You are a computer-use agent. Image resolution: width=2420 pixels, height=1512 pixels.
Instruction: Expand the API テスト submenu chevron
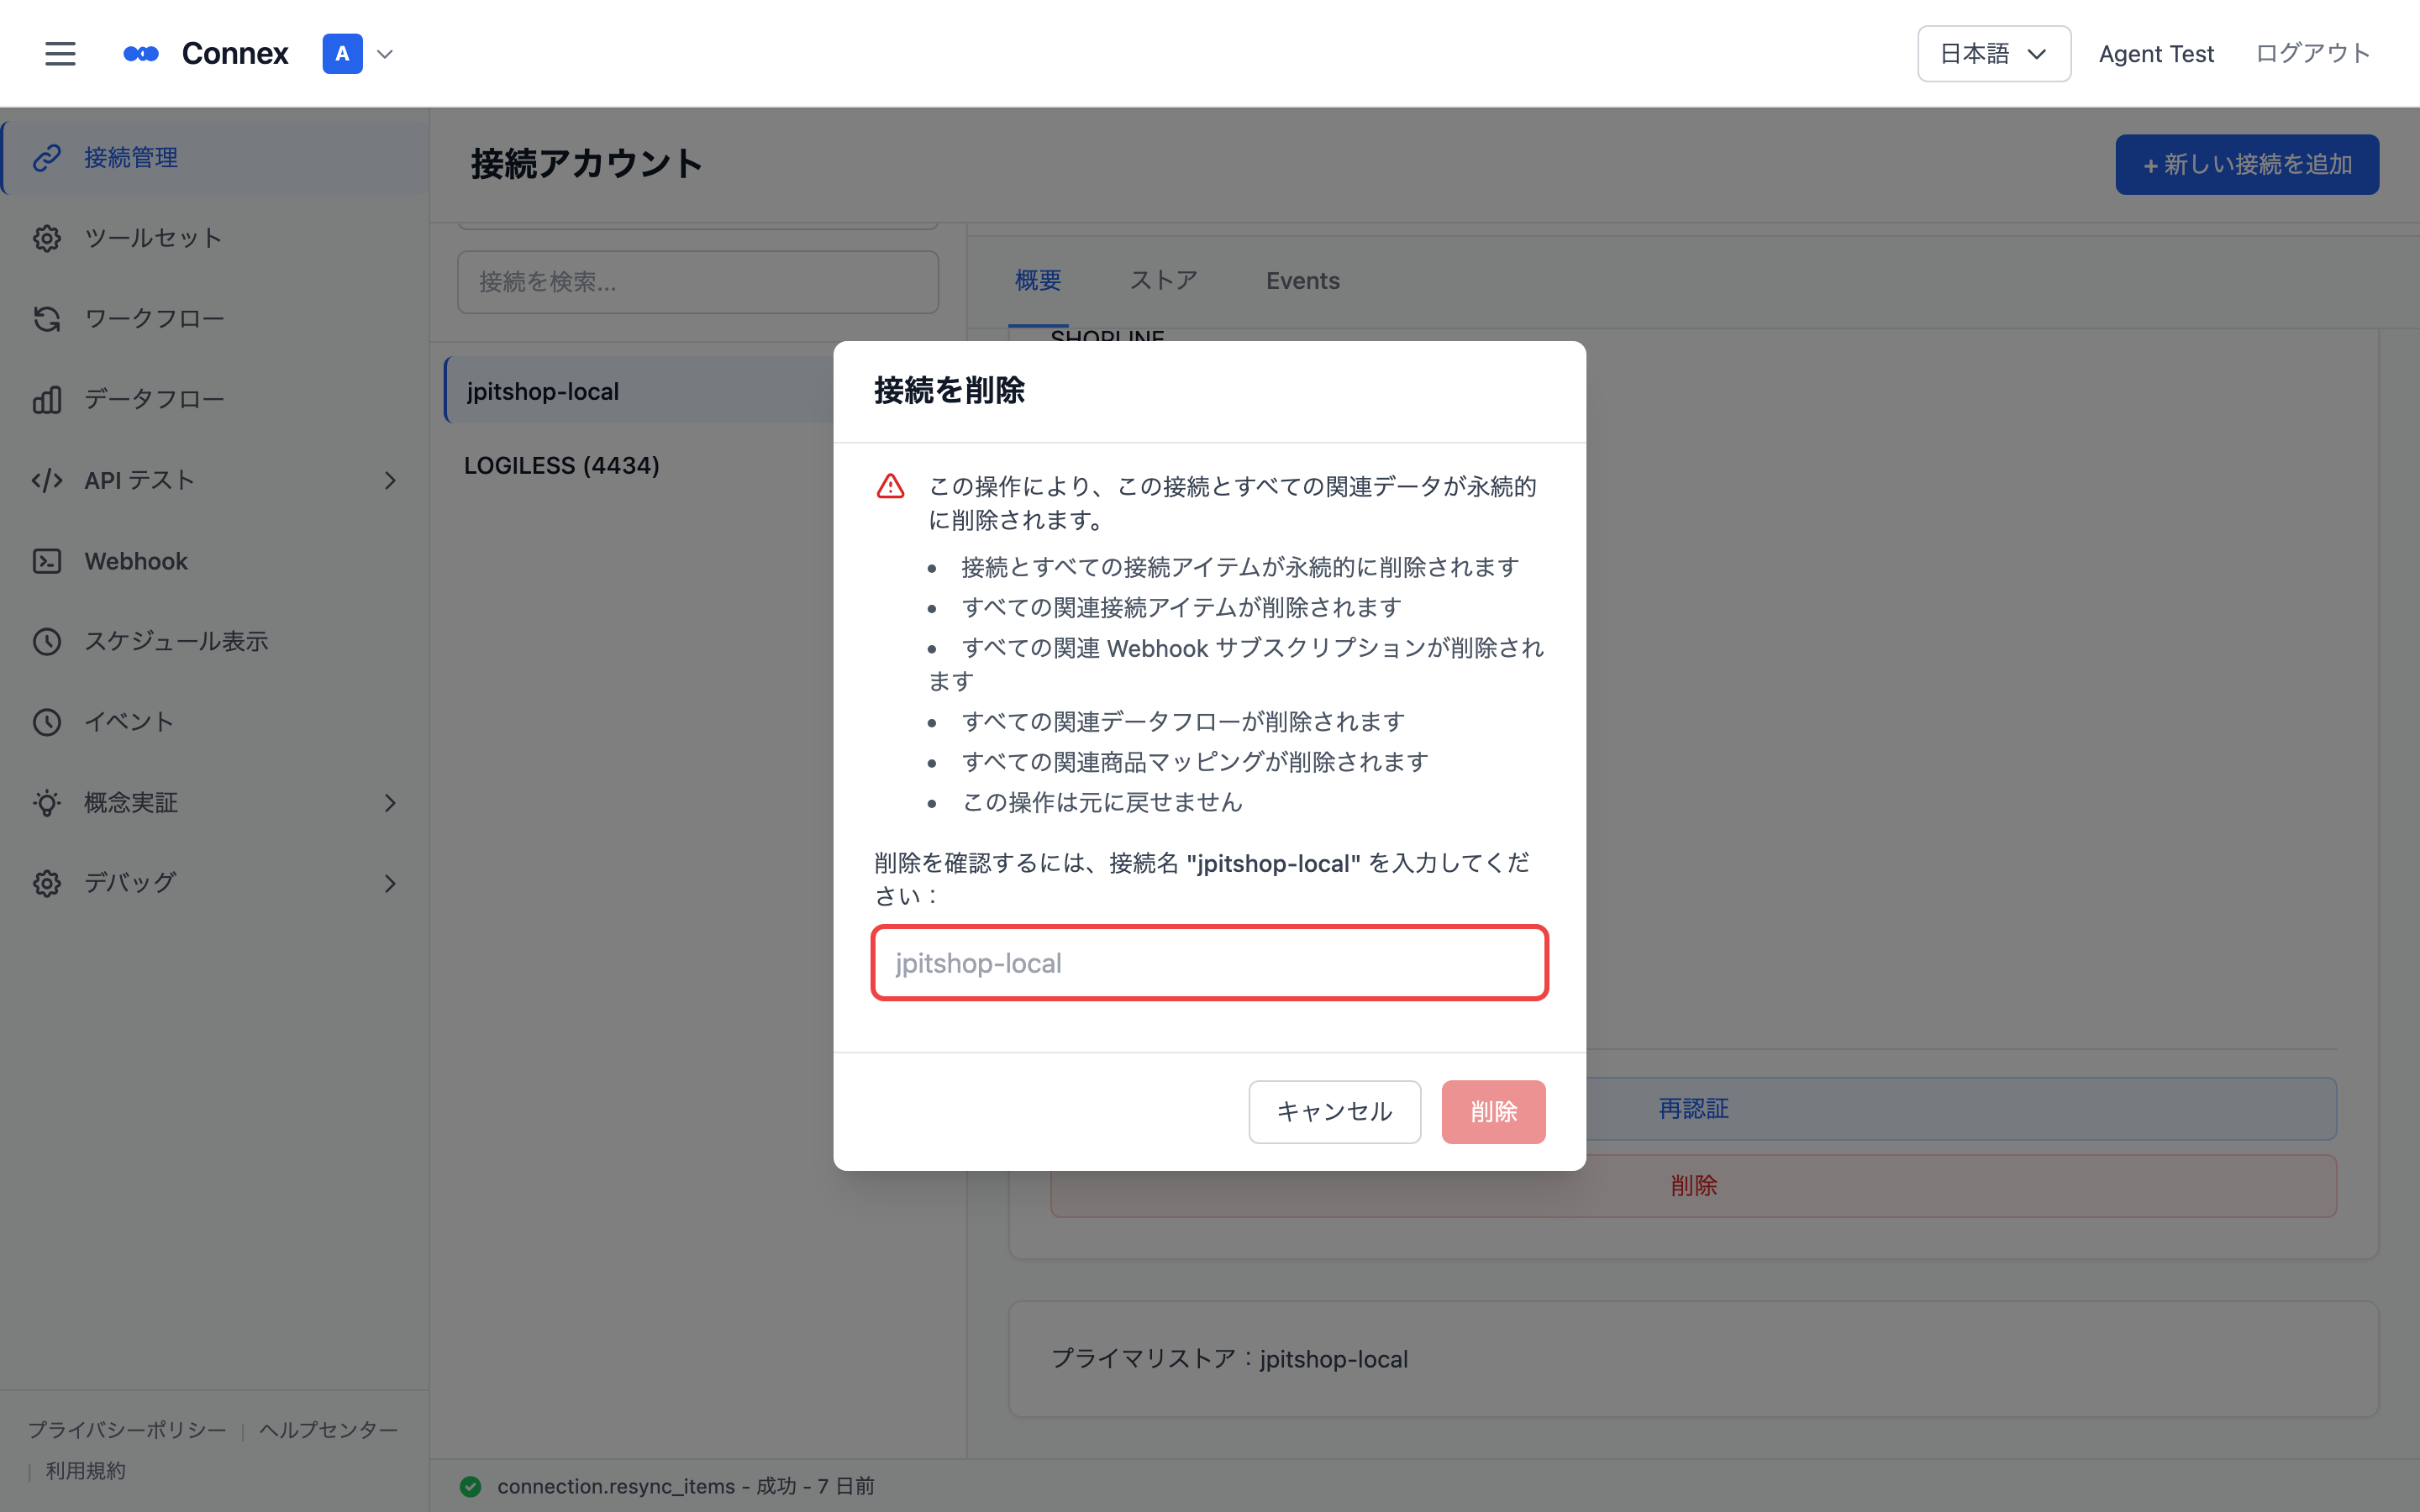coord(390,481)
